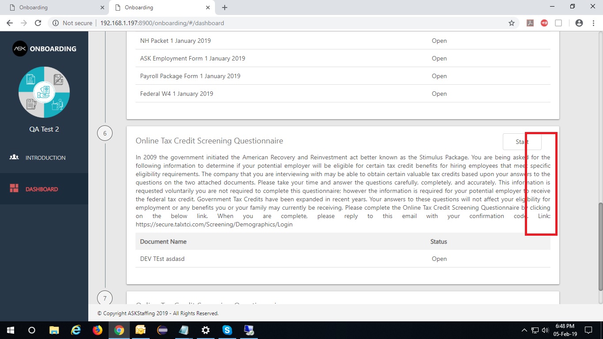Launch Firefox from the taskbar
The image size is (603, 339).
click(x=98, y=330)
